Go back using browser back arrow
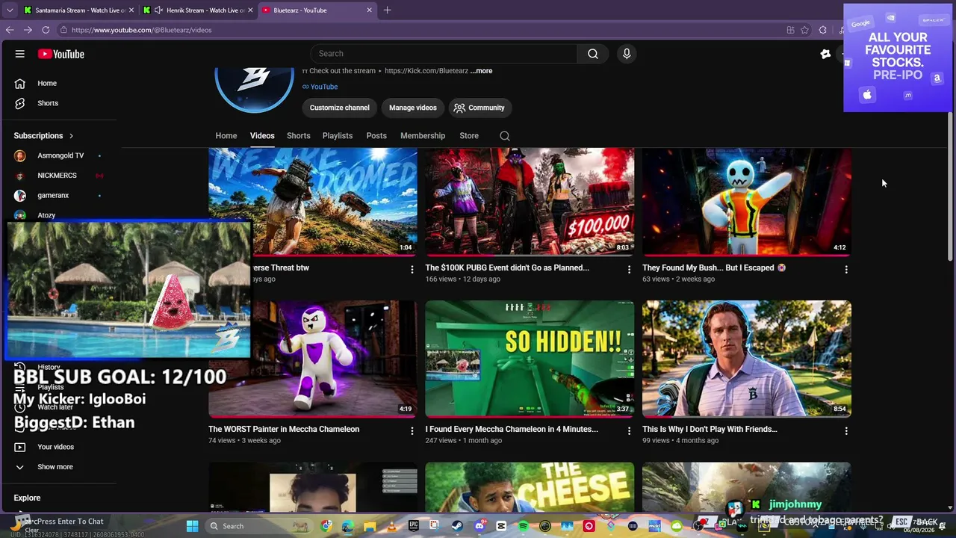This screenshot has width=956, height=538. click(10, 30)
